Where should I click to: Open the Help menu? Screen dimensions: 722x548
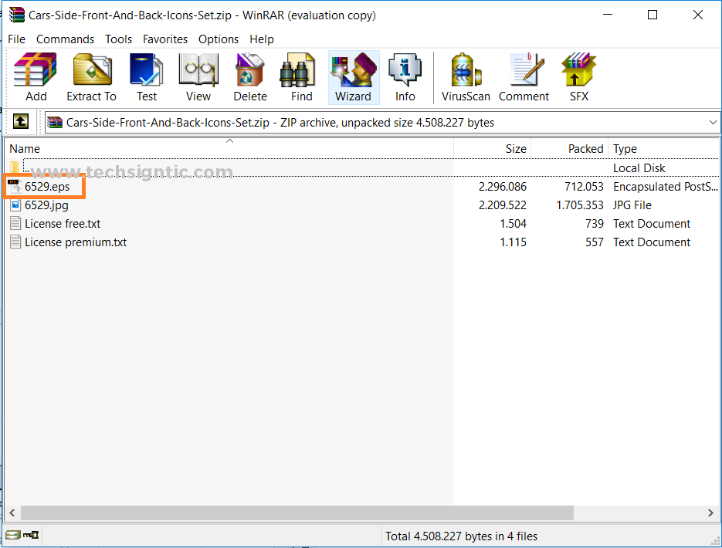(262, 39)
